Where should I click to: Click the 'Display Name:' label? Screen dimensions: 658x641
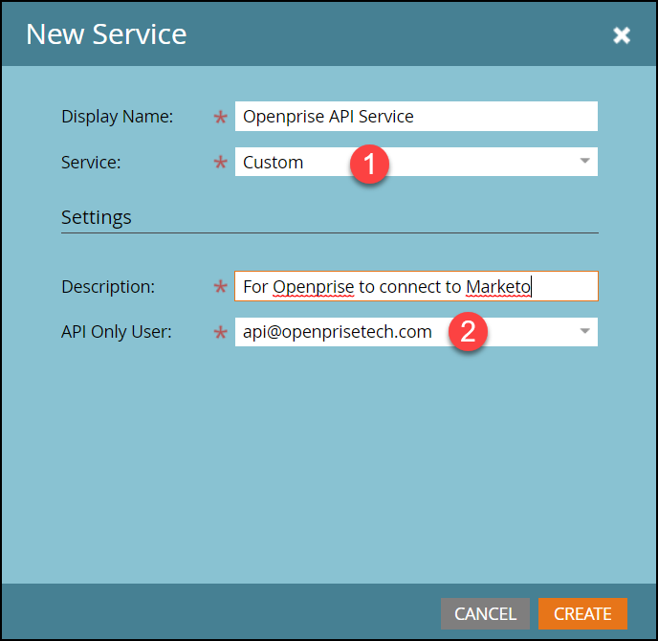[118, 117]
